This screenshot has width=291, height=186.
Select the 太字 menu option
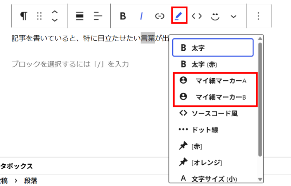point(213,48)
